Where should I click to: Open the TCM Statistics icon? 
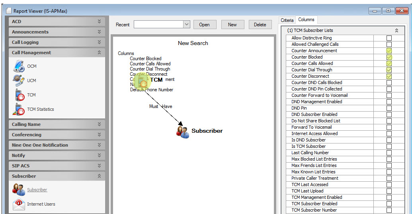19,109
